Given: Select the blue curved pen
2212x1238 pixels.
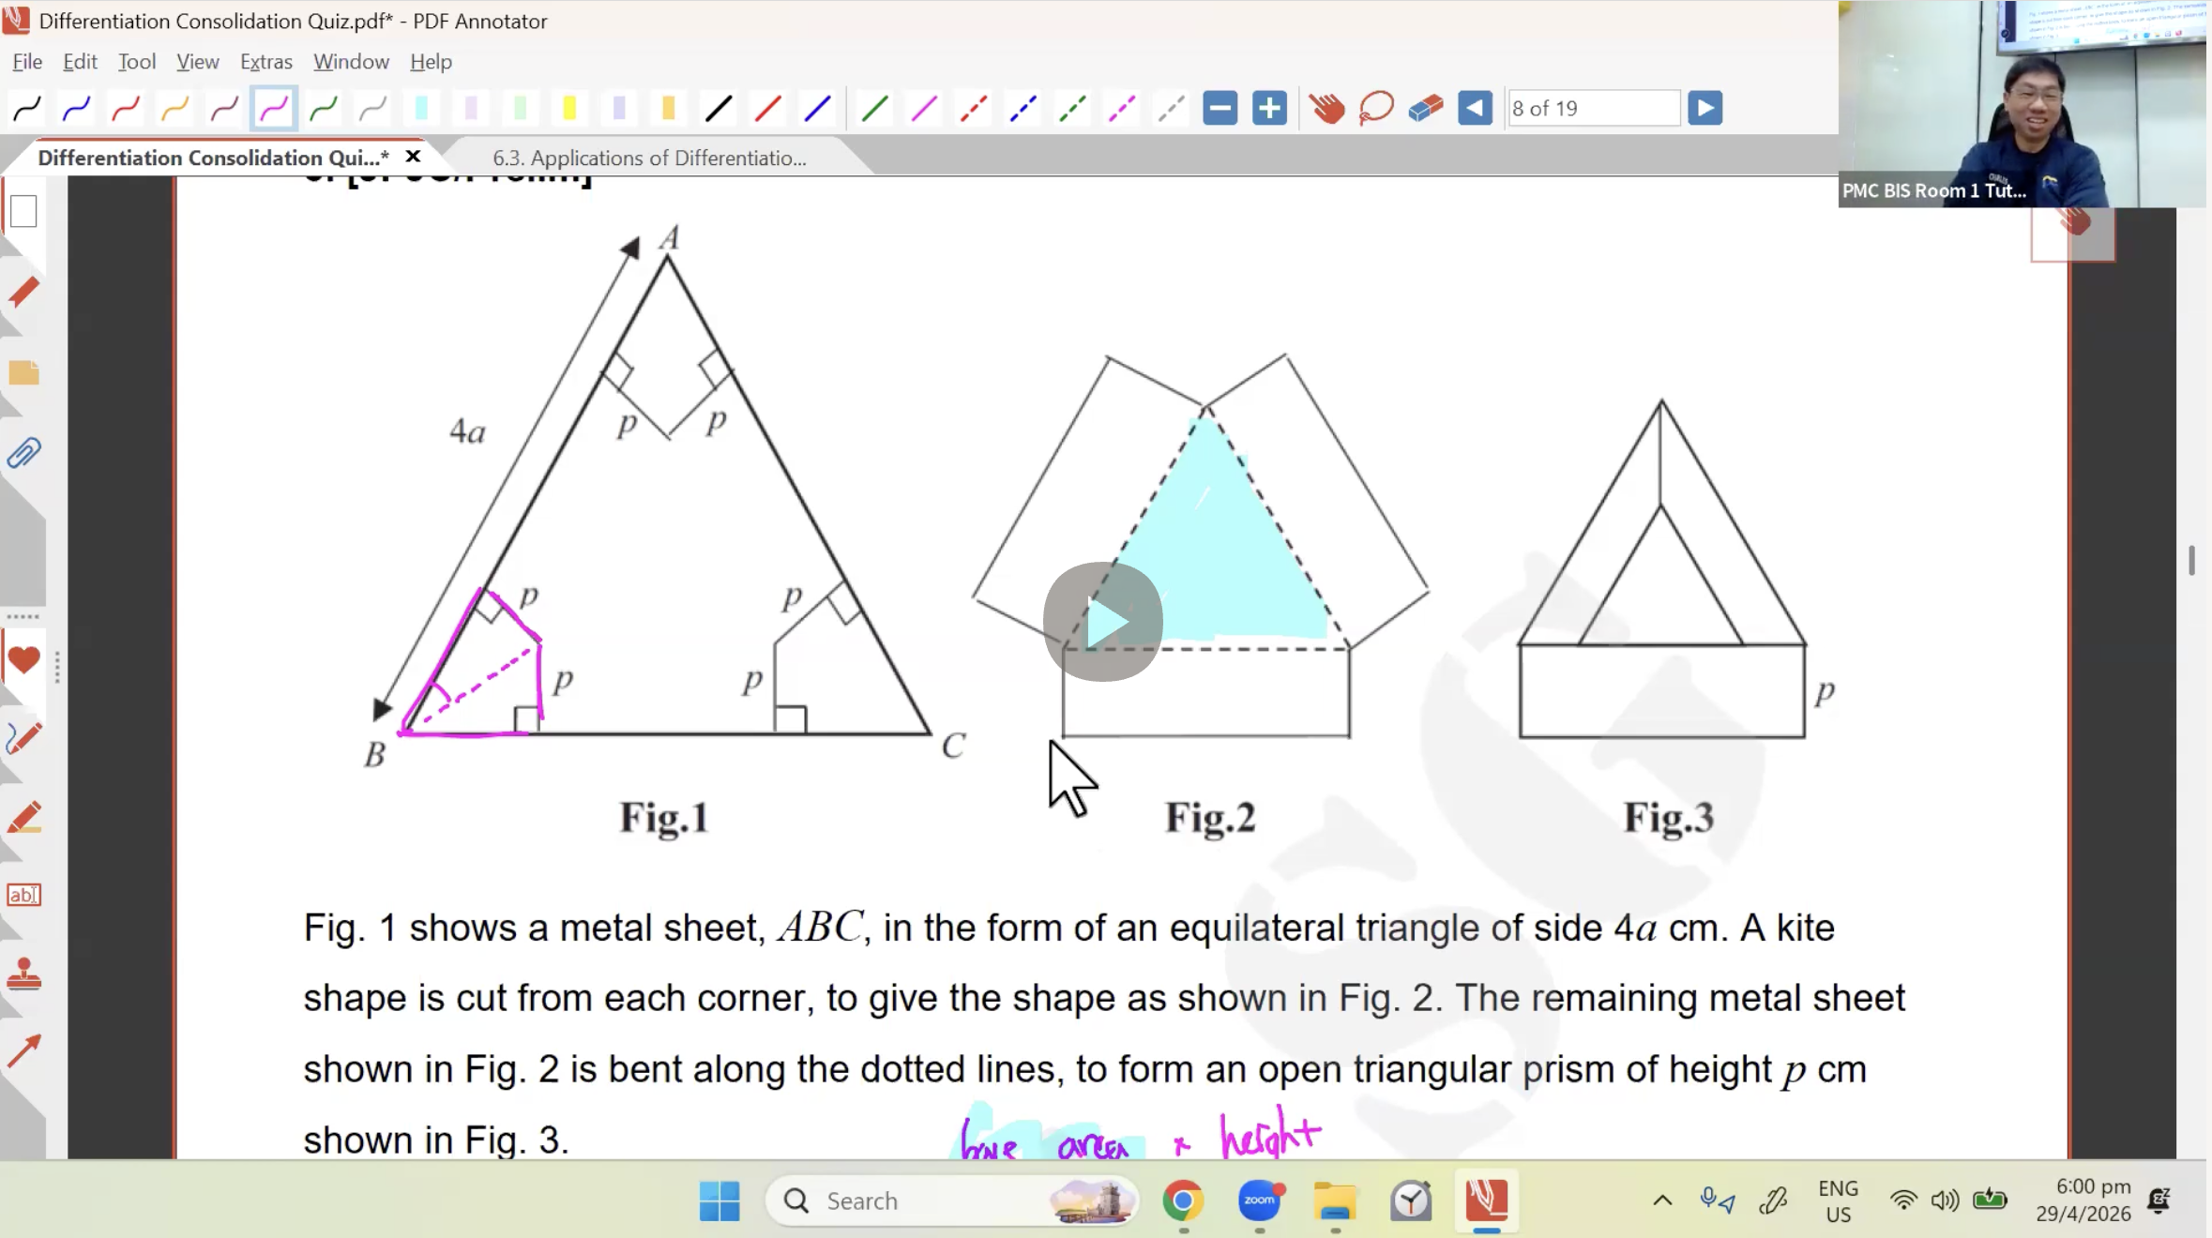Looking at the screenshot, I should coord(76,109).
